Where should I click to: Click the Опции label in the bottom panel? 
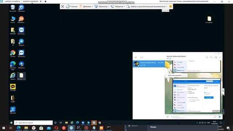pyautogui.click(x=153, y=127)
